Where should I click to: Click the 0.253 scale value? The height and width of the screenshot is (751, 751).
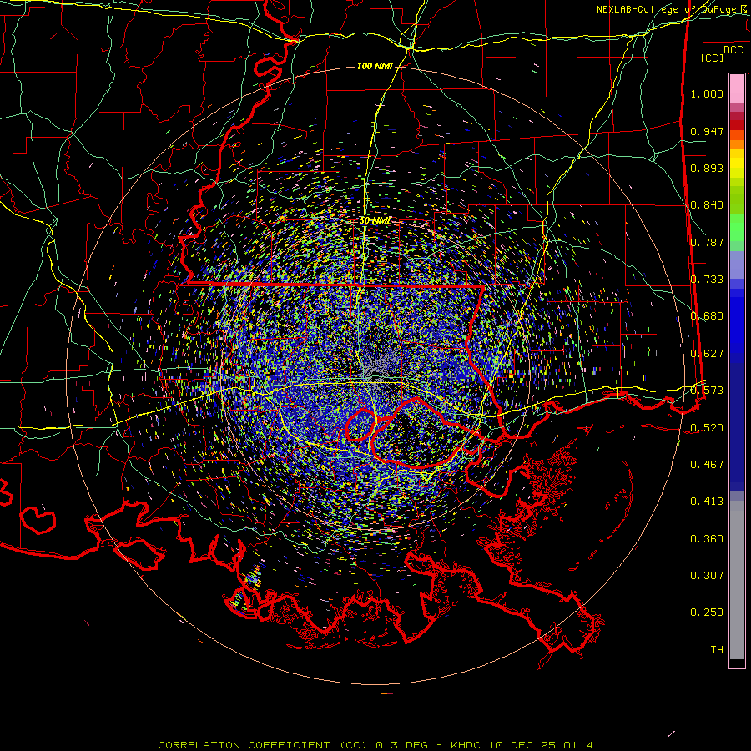pos(707,612)
